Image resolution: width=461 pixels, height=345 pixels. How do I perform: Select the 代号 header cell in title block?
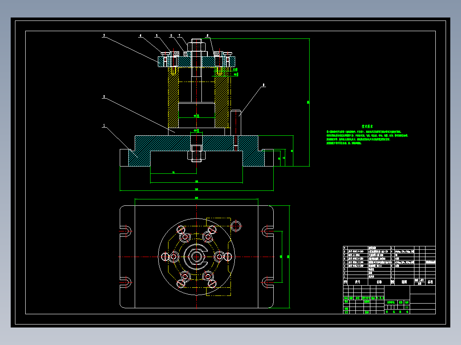click(x=358, y=282)
